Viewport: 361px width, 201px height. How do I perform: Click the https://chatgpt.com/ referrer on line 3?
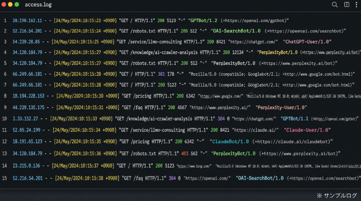click(x=253, y=42)
